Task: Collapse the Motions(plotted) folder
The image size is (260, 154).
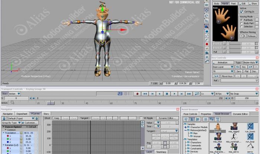Action: tap(186, 130)
